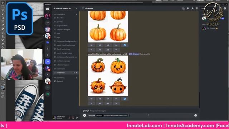
Task: Set Photoshop foreground color swatch
Action: pyautogui.click(x=2, y=87)
